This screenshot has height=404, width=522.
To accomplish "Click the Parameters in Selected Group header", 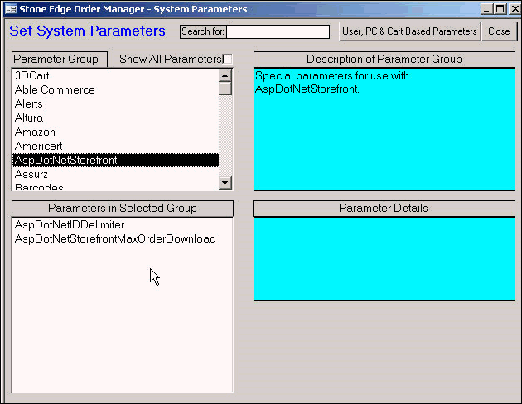I will 122,208.
